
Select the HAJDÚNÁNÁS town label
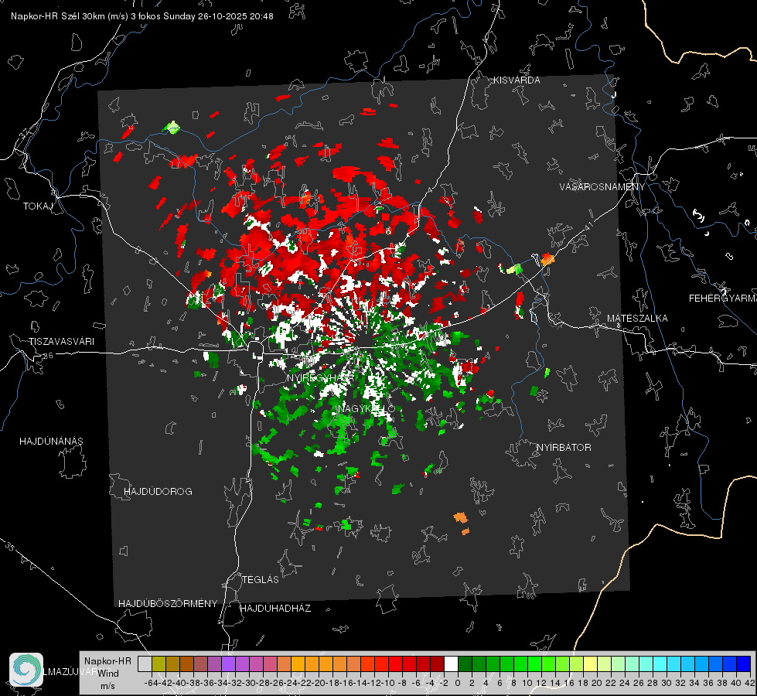point(51,442)
